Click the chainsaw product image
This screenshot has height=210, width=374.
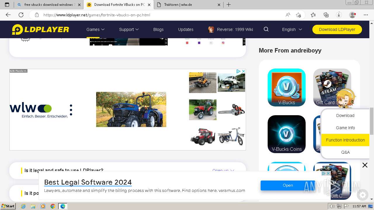231,110
